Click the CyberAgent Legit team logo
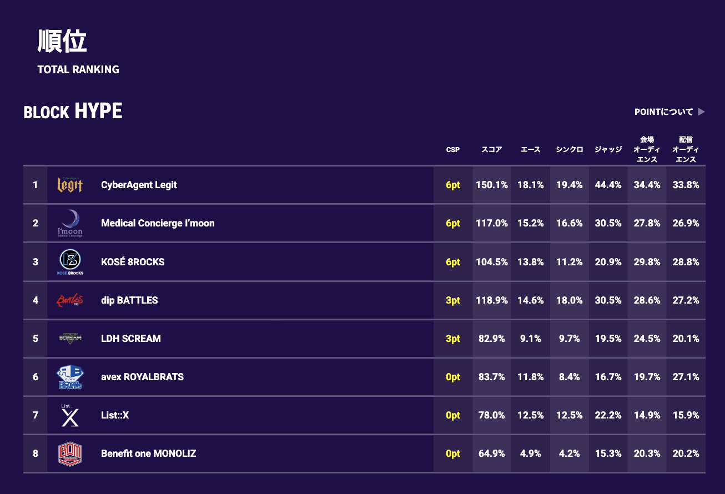Image resolution: width=725 pixels, height=494 pixels. [70, 185]
